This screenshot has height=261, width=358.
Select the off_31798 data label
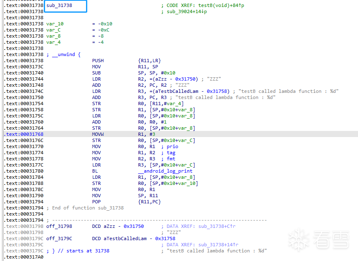(x=59, y=227)
